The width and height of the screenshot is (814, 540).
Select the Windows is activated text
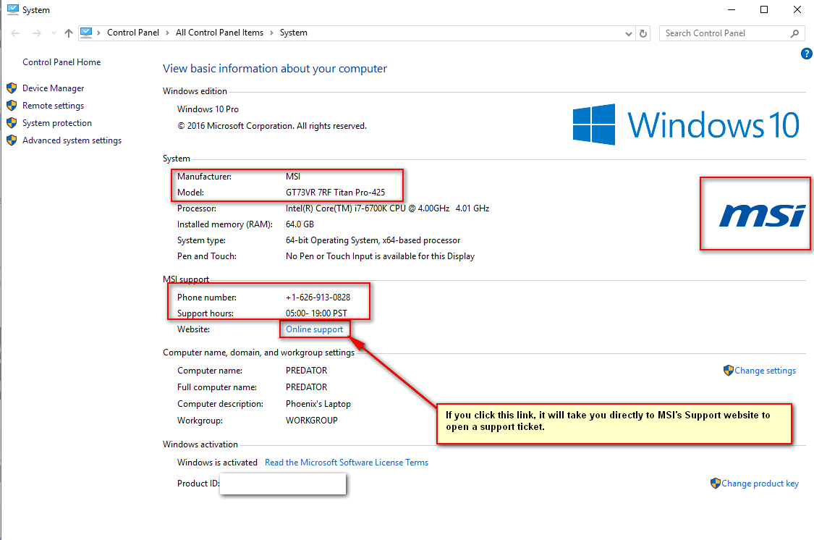point(217,463)
